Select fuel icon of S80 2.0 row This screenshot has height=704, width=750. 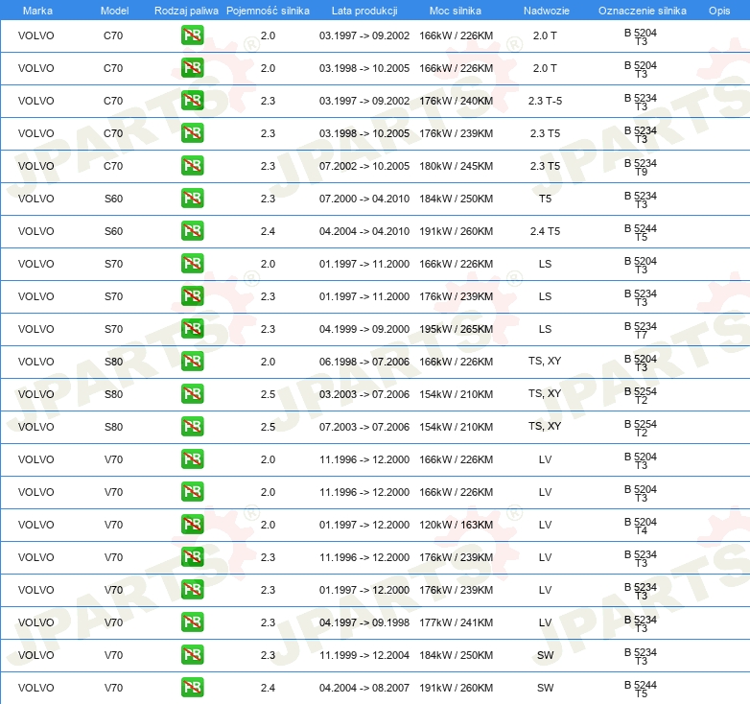[192, 361]
